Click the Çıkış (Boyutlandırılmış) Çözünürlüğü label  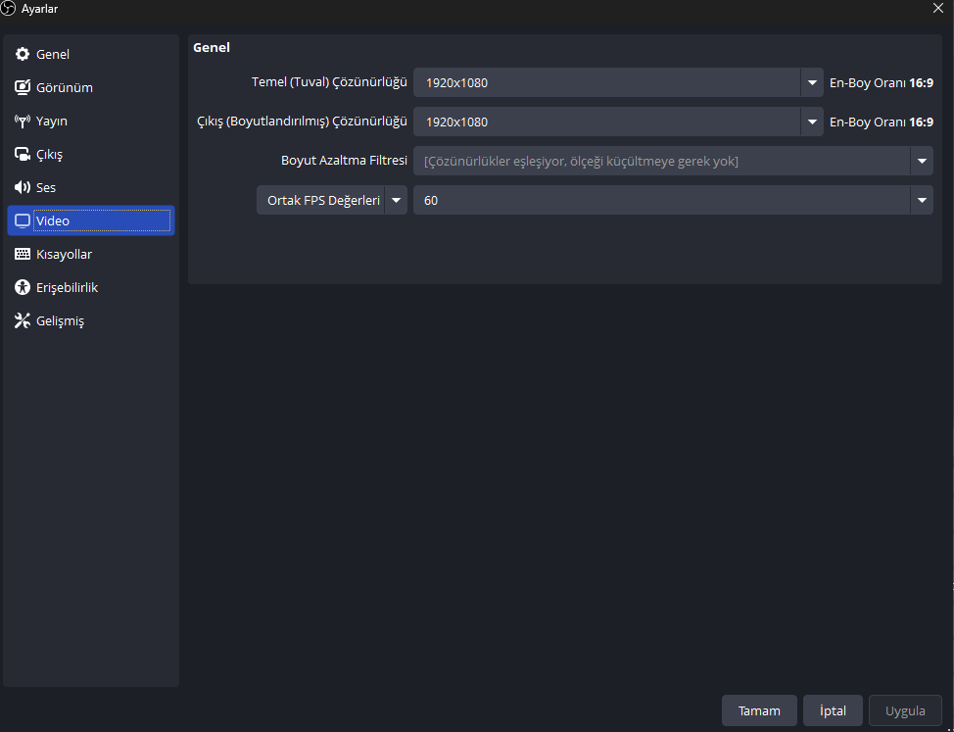tap(302, 122)
